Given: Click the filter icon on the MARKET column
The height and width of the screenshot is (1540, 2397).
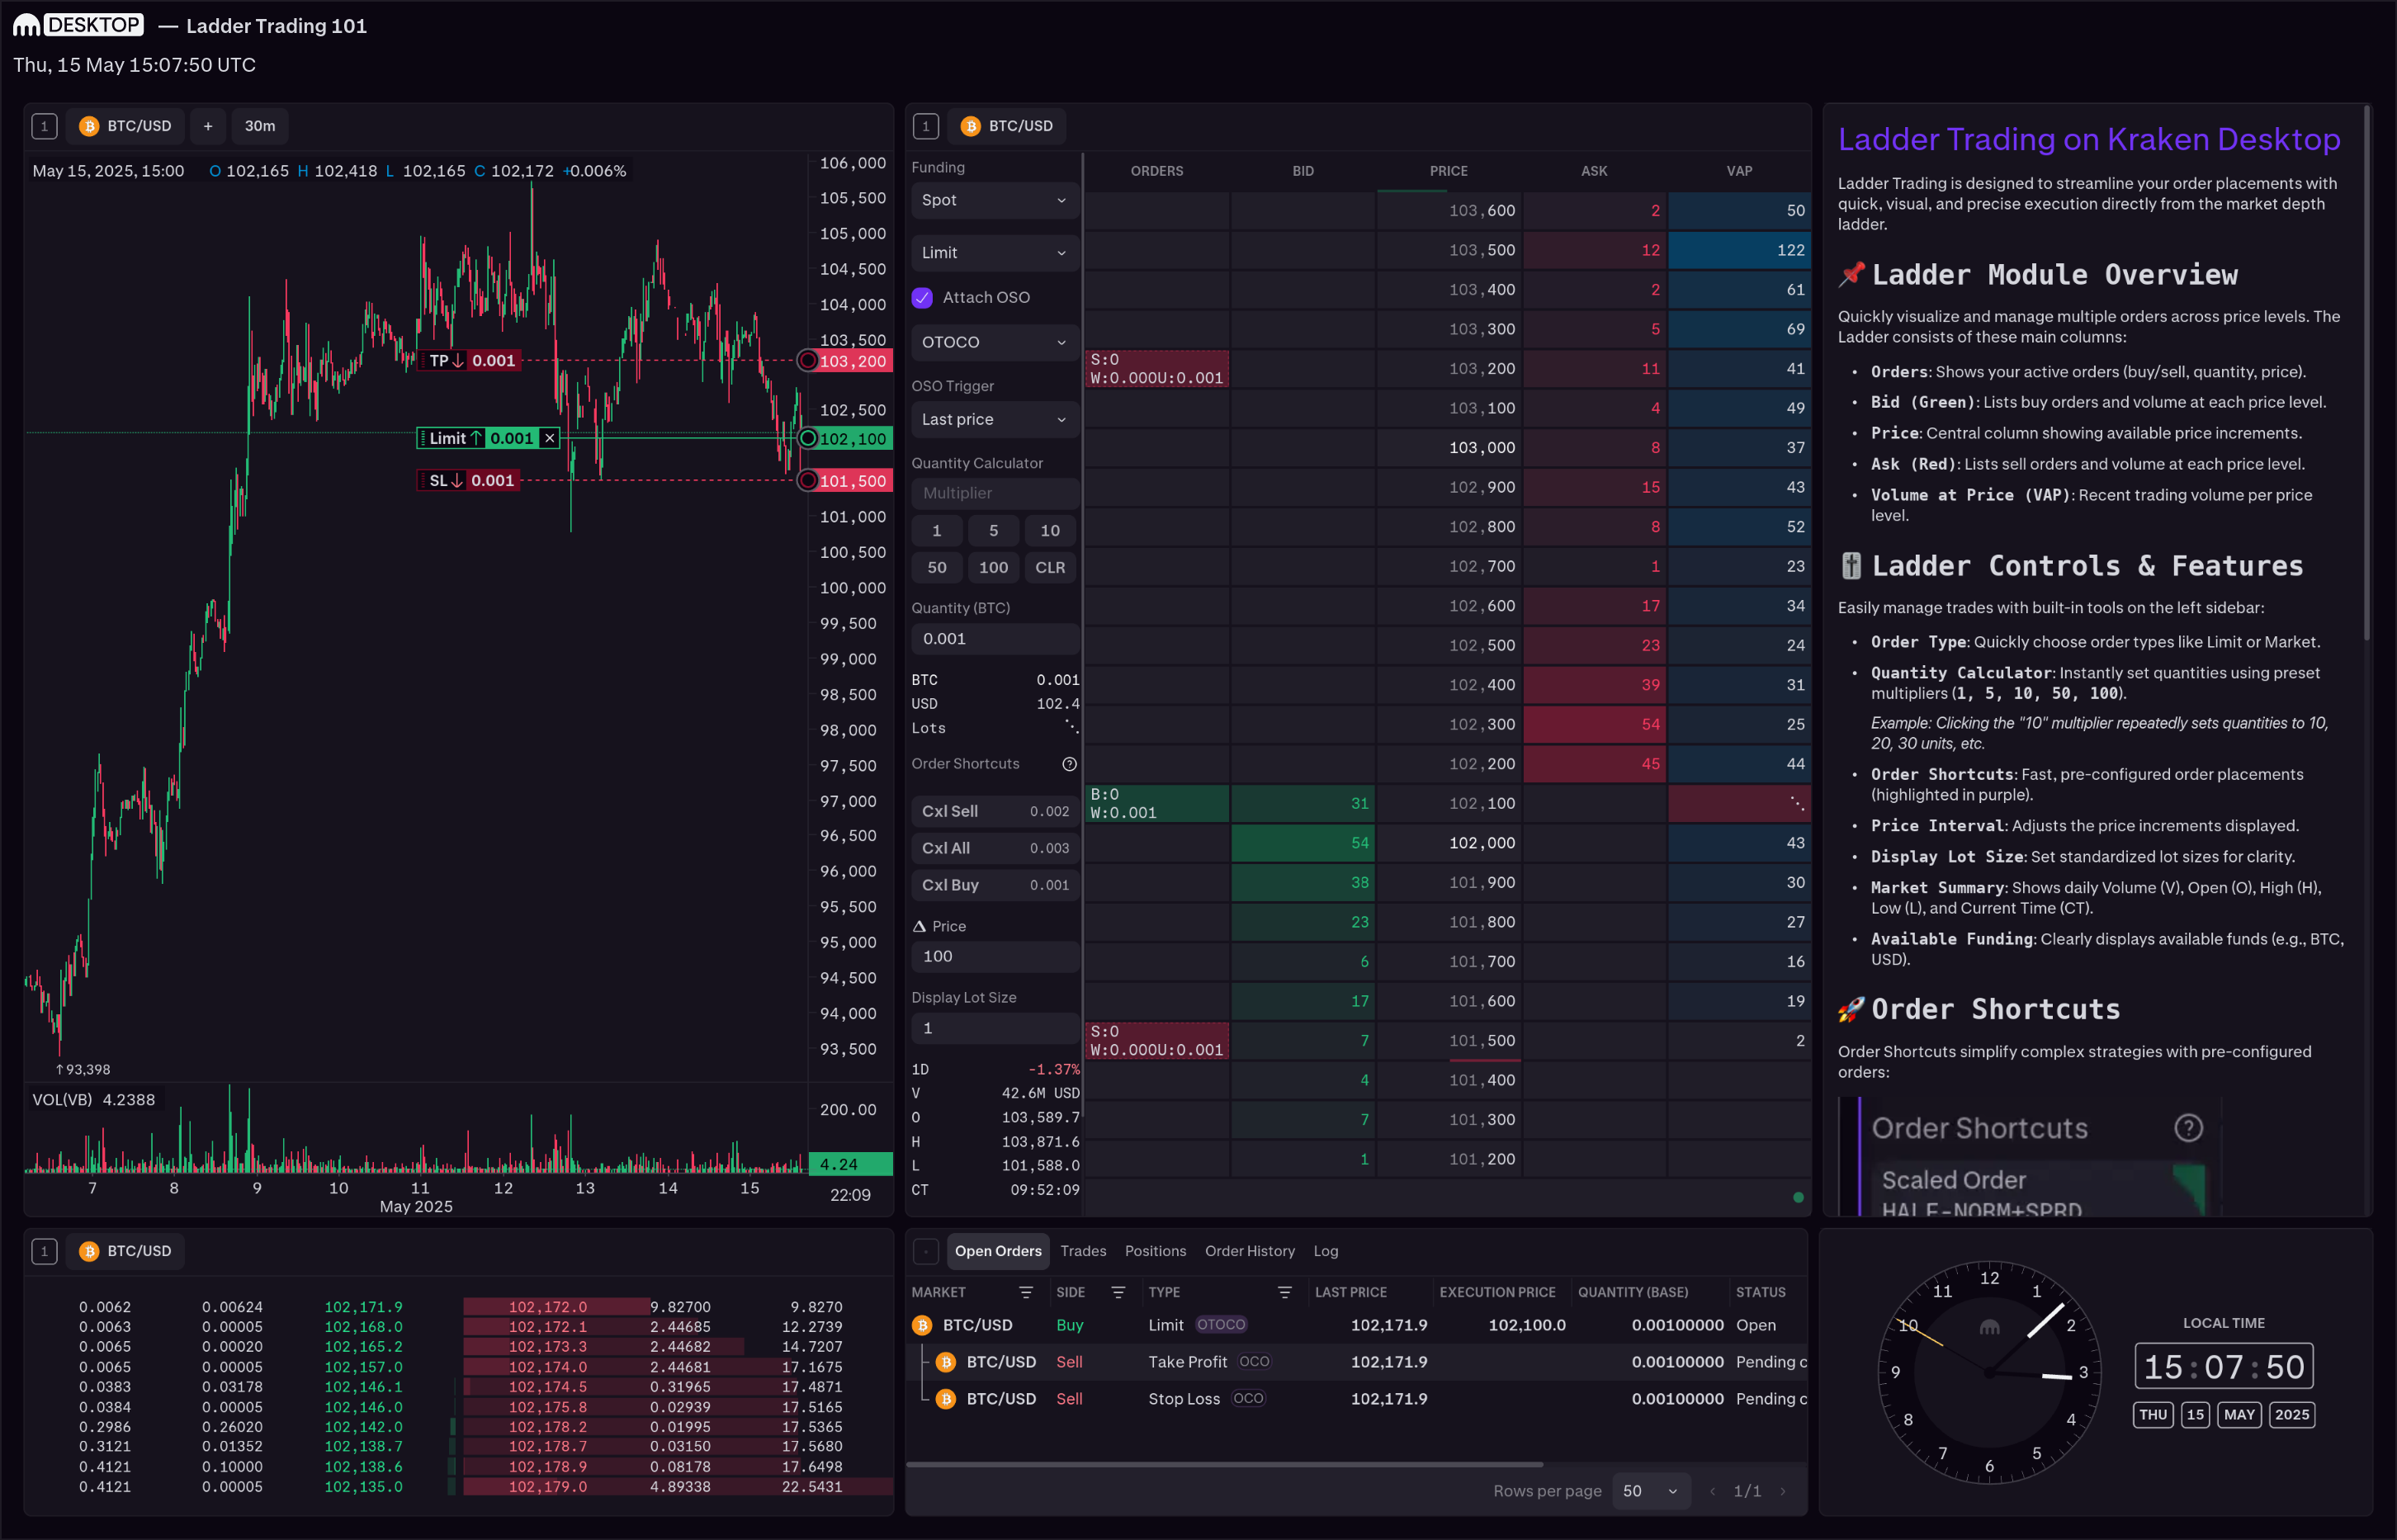Looking at the screenshot, I should [x=1027, y=1292].
